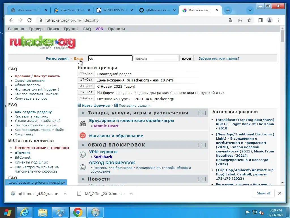The image size is (290, 218).
Task: Click Show all downloads button
Action: click(264, 193)
